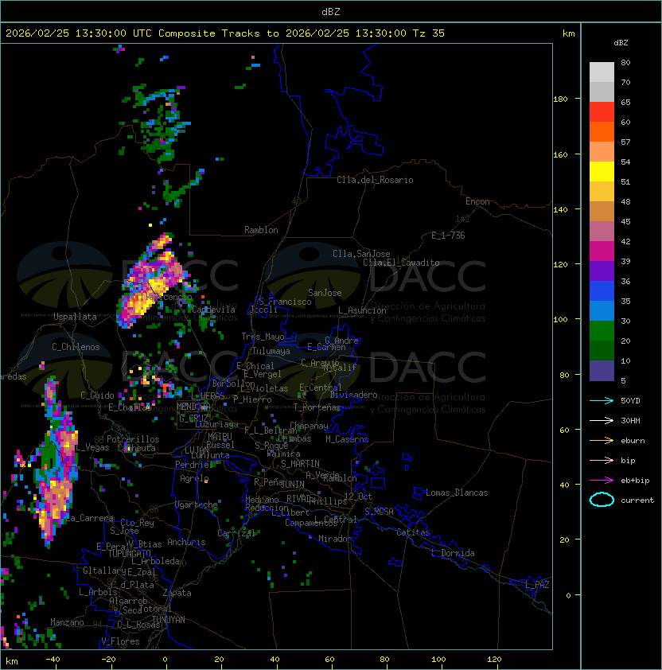Click the yellow 54 dBZ color swatch

pos(602,172)
